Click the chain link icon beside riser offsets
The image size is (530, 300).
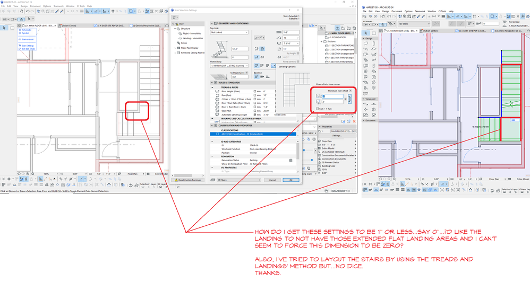pyautogui.click(x=349, y=99)
